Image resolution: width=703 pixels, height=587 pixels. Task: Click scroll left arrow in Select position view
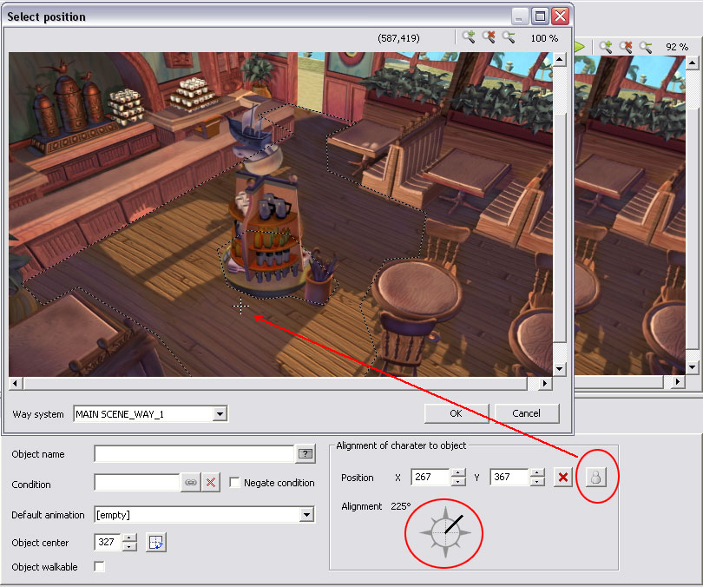point(16,384)
